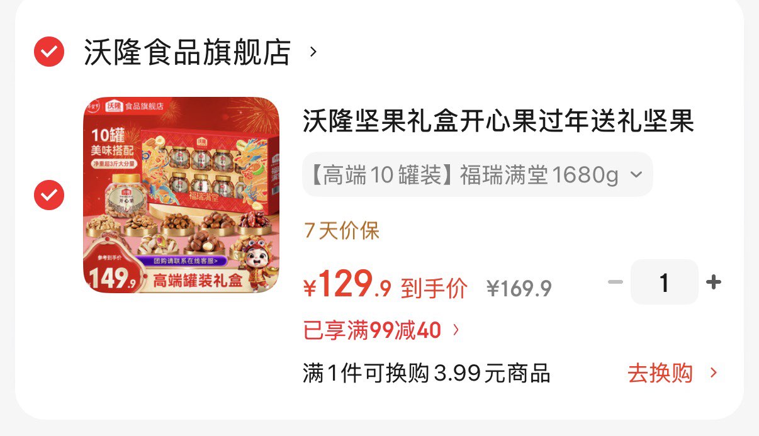Open the 【高端10罐装】福瑞满堂1680g spec selector
The image size is (759, 436).
[x=478, y=174]
